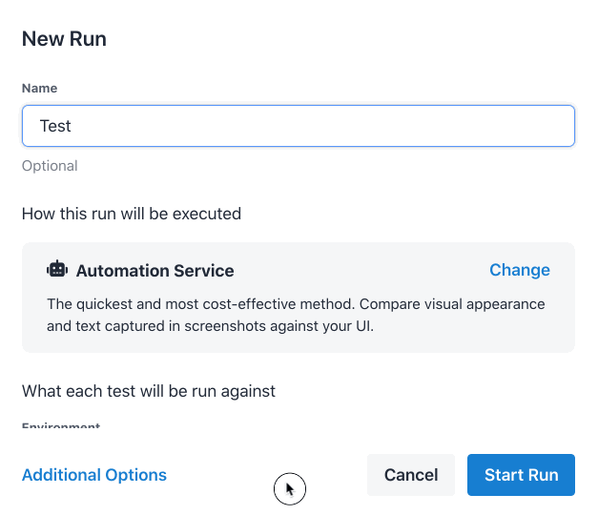The image size is (598, 515).
Task: Click the Name field label
Action: pos(39,88)
